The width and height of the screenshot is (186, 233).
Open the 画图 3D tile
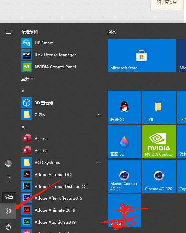[124, 142]
